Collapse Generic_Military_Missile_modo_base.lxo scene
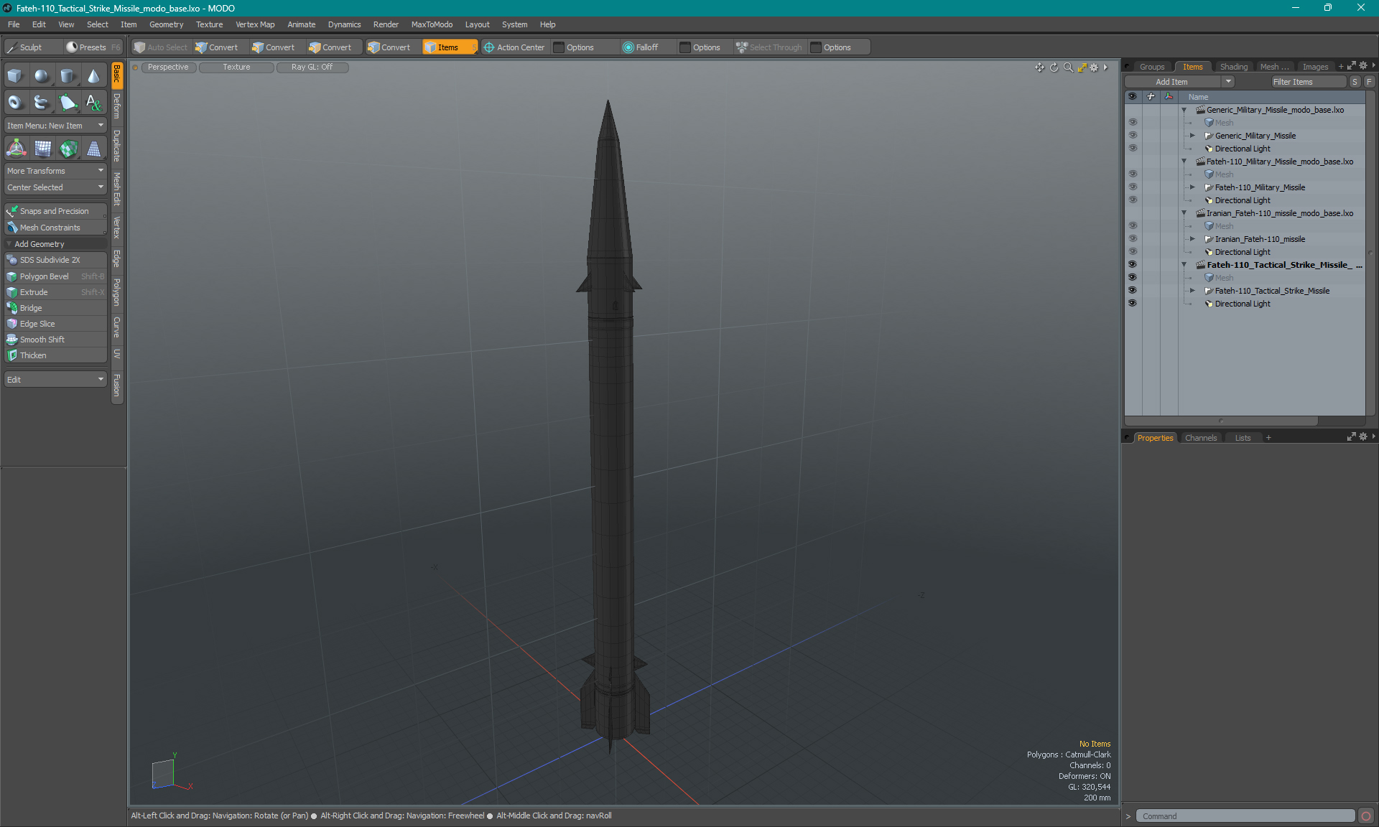This screenshot has width=1379, height=827. [x=1184, y=110]
